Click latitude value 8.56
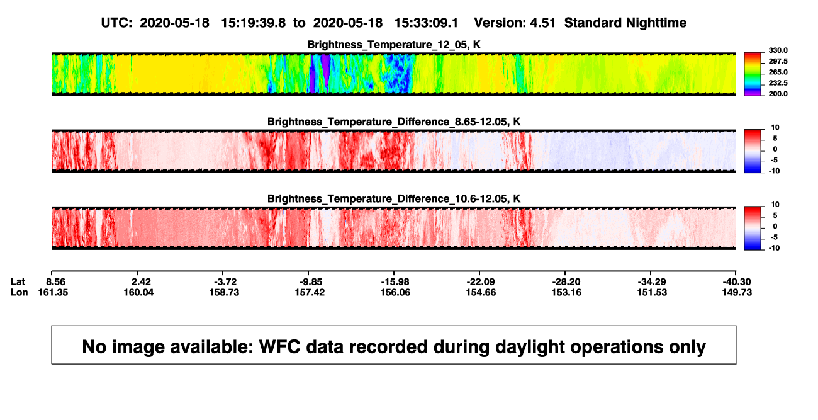Screen dimensions: 818x420 [x=57, y=281]
